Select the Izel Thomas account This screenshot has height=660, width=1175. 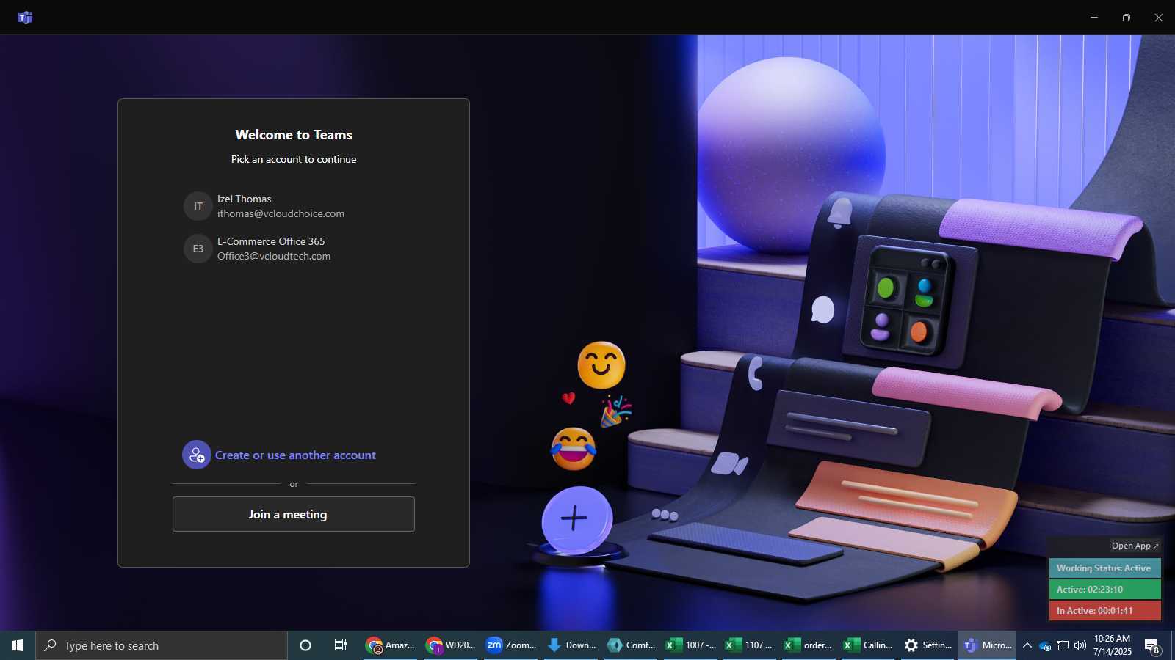click(x=294, y=206)
